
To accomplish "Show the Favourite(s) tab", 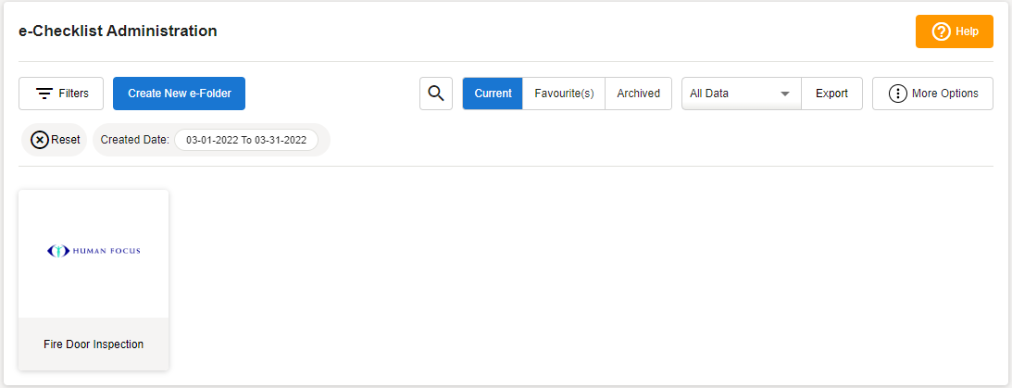I will click(x=564, y=94).
